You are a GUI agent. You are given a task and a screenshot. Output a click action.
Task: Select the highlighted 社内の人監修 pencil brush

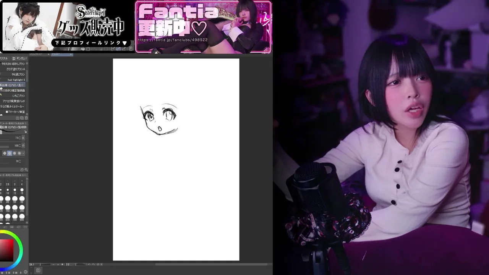point(13,85)
